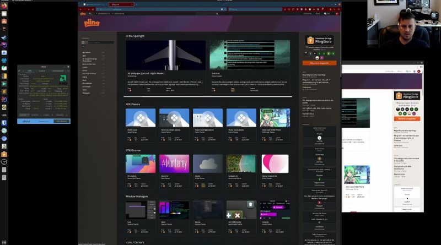The width and height of the screenshot is (441, 245).
Task: Open Bitwarden shield icon in dock
Action: pyautogui.click(x=4, y=123)
